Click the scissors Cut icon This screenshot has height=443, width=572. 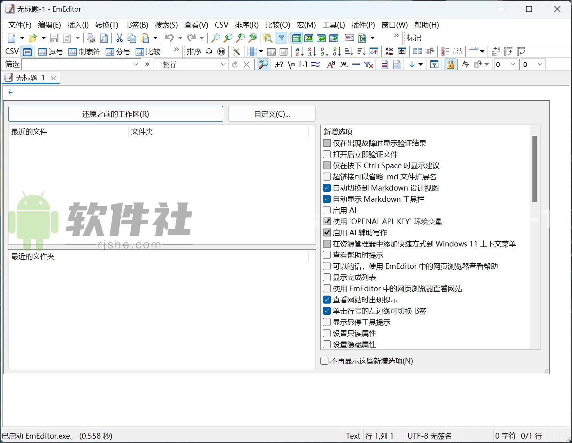[x=119, y=38]
